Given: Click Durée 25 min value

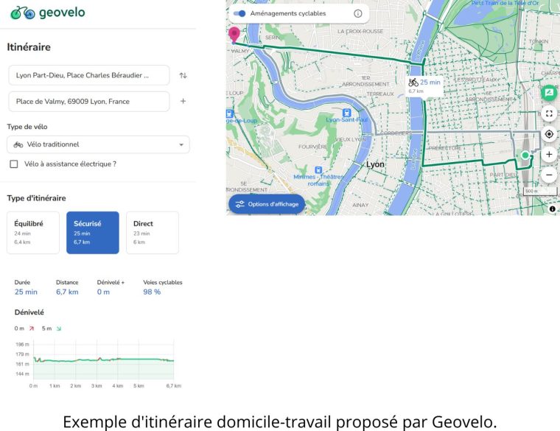Looking at the screenshot, I should (x=26, y=292).
